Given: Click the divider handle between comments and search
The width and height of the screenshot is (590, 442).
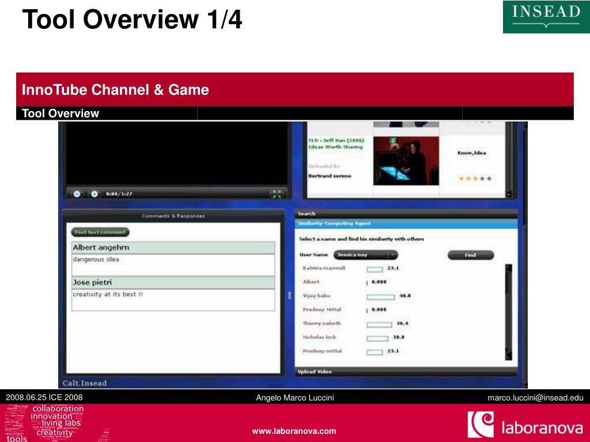Looking at the screenshot, I should point(289,295).
